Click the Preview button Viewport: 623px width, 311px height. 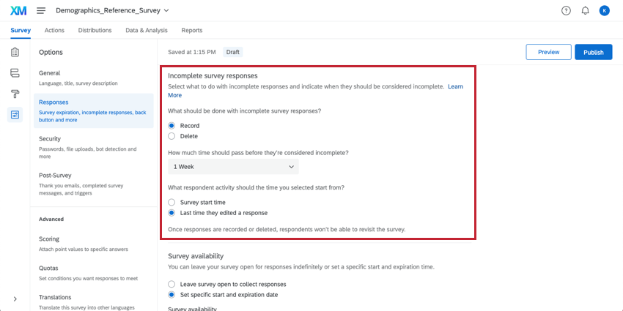point(548,52)
